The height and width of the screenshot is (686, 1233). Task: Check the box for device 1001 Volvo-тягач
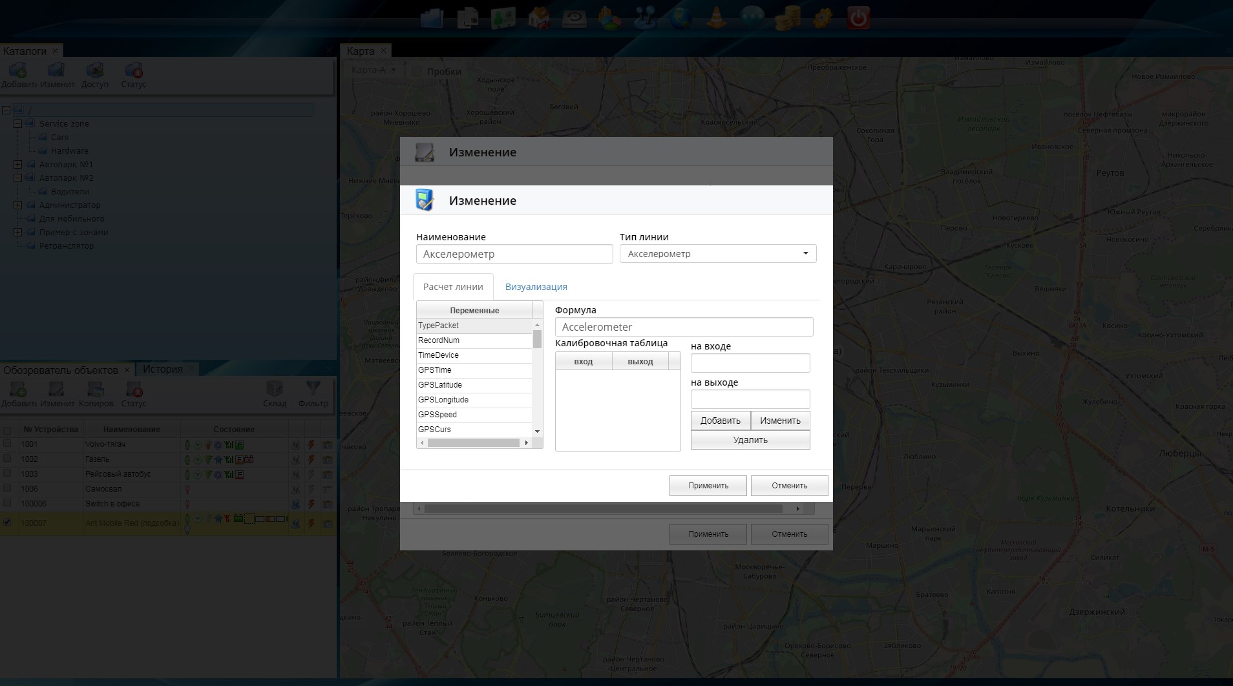8,444
